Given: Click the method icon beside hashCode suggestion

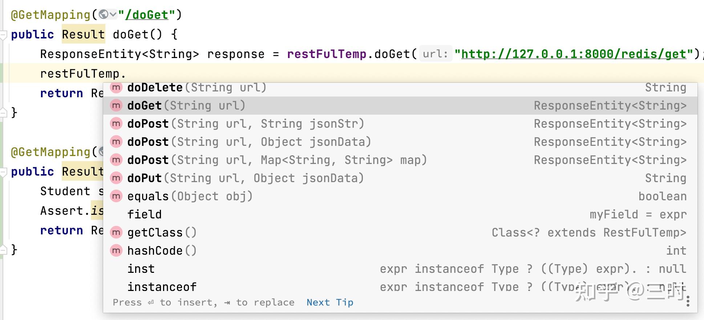Looking at the screenshot, I should point(116,251).
